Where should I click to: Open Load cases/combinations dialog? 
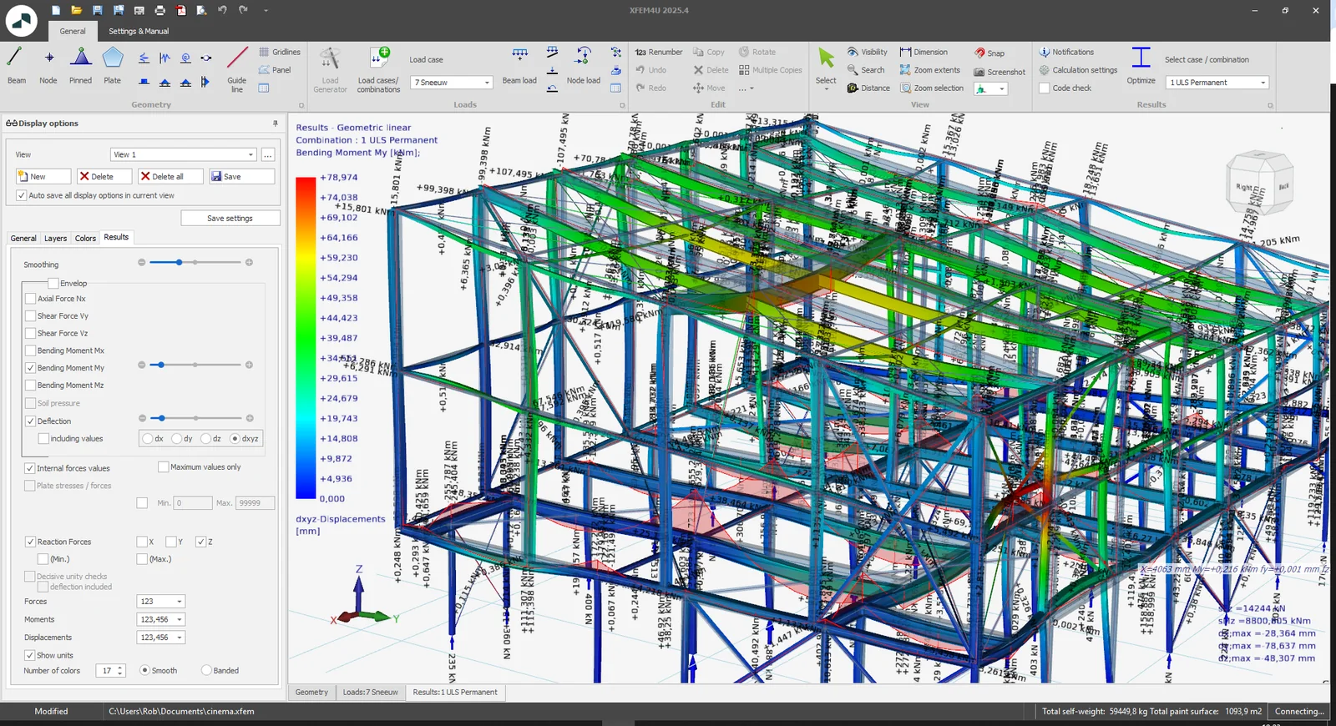pos(379,69)
